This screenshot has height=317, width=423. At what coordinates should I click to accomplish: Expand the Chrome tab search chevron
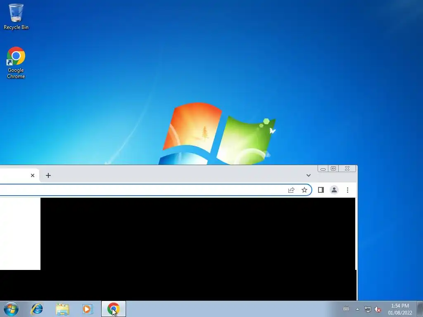[x=308, y=175]
